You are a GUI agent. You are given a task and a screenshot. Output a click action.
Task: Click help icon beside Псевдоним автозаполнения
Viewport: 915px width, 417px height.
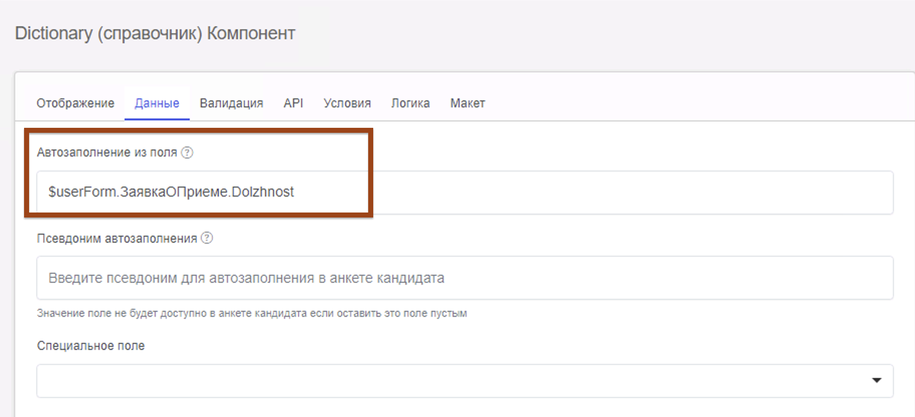[207, 238]
